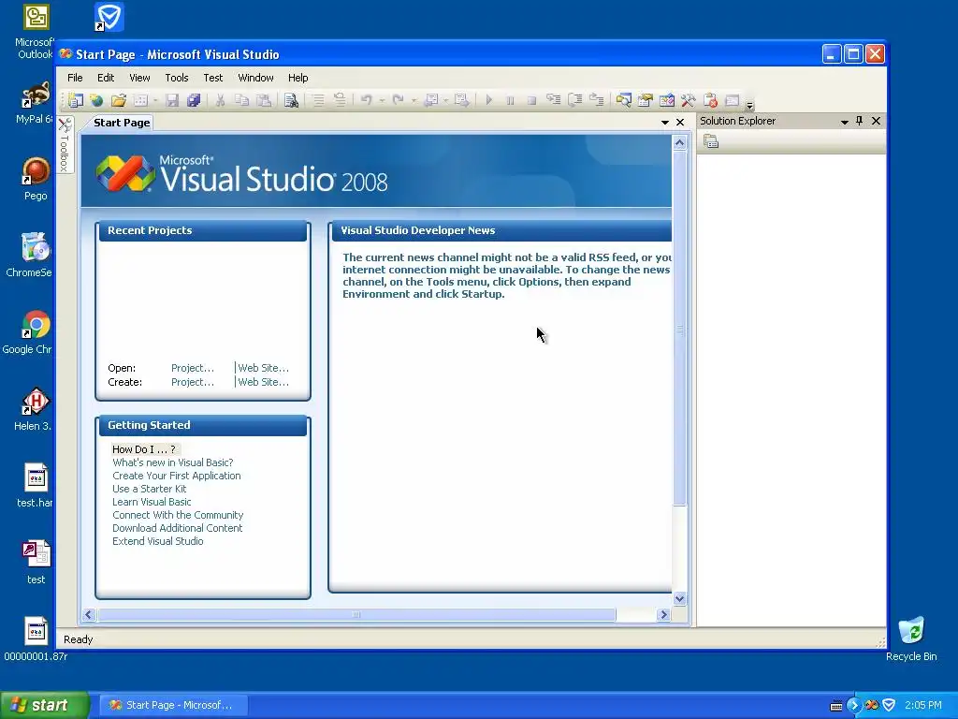
Task: Click the scroll-down arrow of Start Page
Action: point(679,598)
